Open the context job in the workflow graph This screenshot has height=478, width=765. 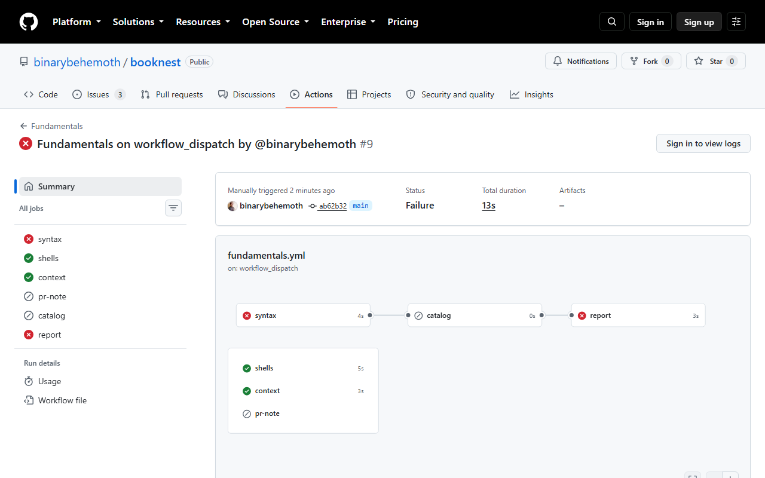point(303,391)
